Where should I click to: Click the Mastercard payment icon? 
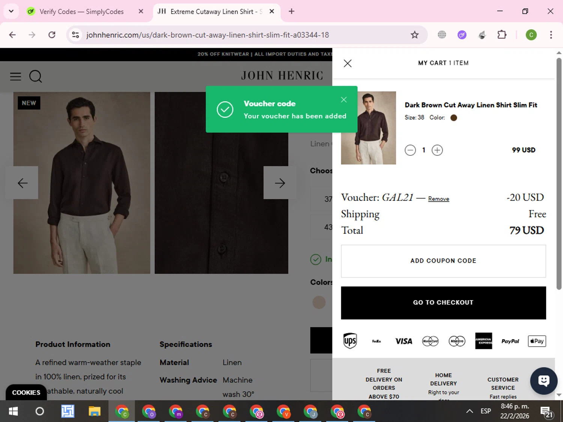pos(430,341)
